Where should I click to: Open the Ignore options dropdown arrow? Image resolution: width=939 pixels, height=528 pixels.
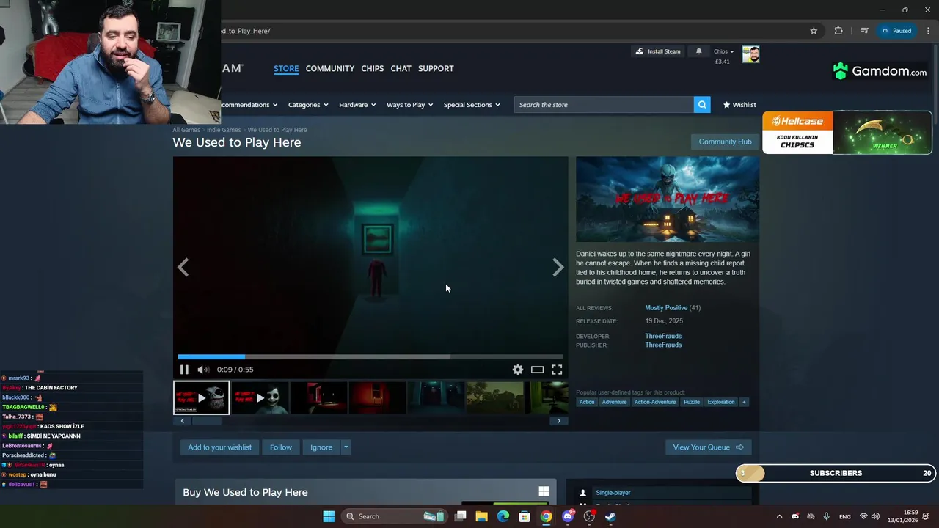click(346, 447)
